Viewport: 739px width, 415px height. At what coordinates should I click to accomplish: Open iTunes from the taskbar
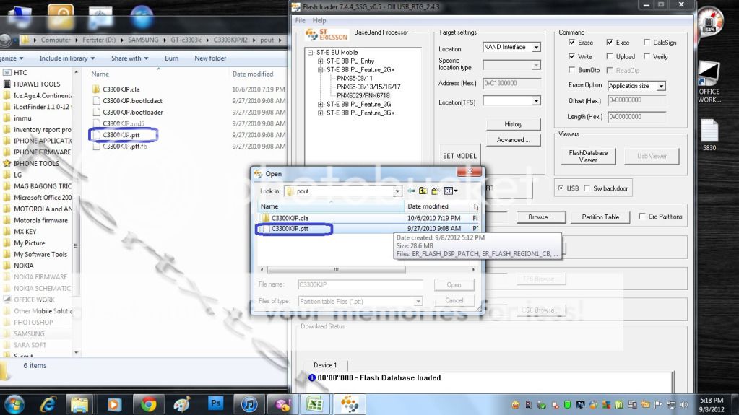coord(249,403)
